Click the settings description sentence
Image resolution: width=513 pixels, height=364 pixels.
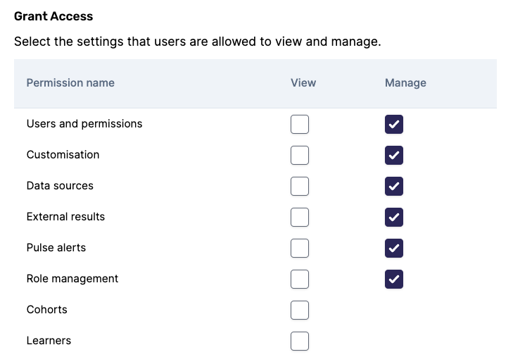coord(198,42)
